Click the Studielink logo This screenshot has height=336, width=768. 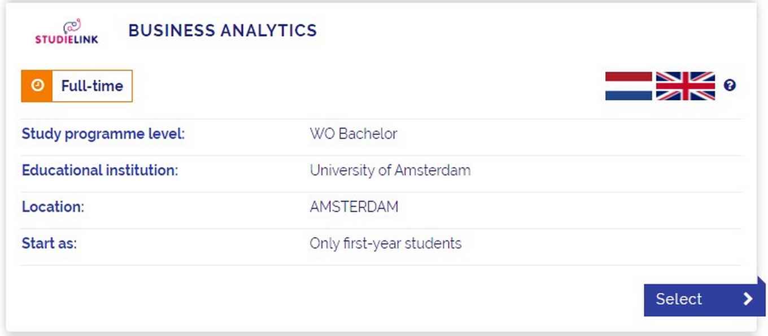67,32
